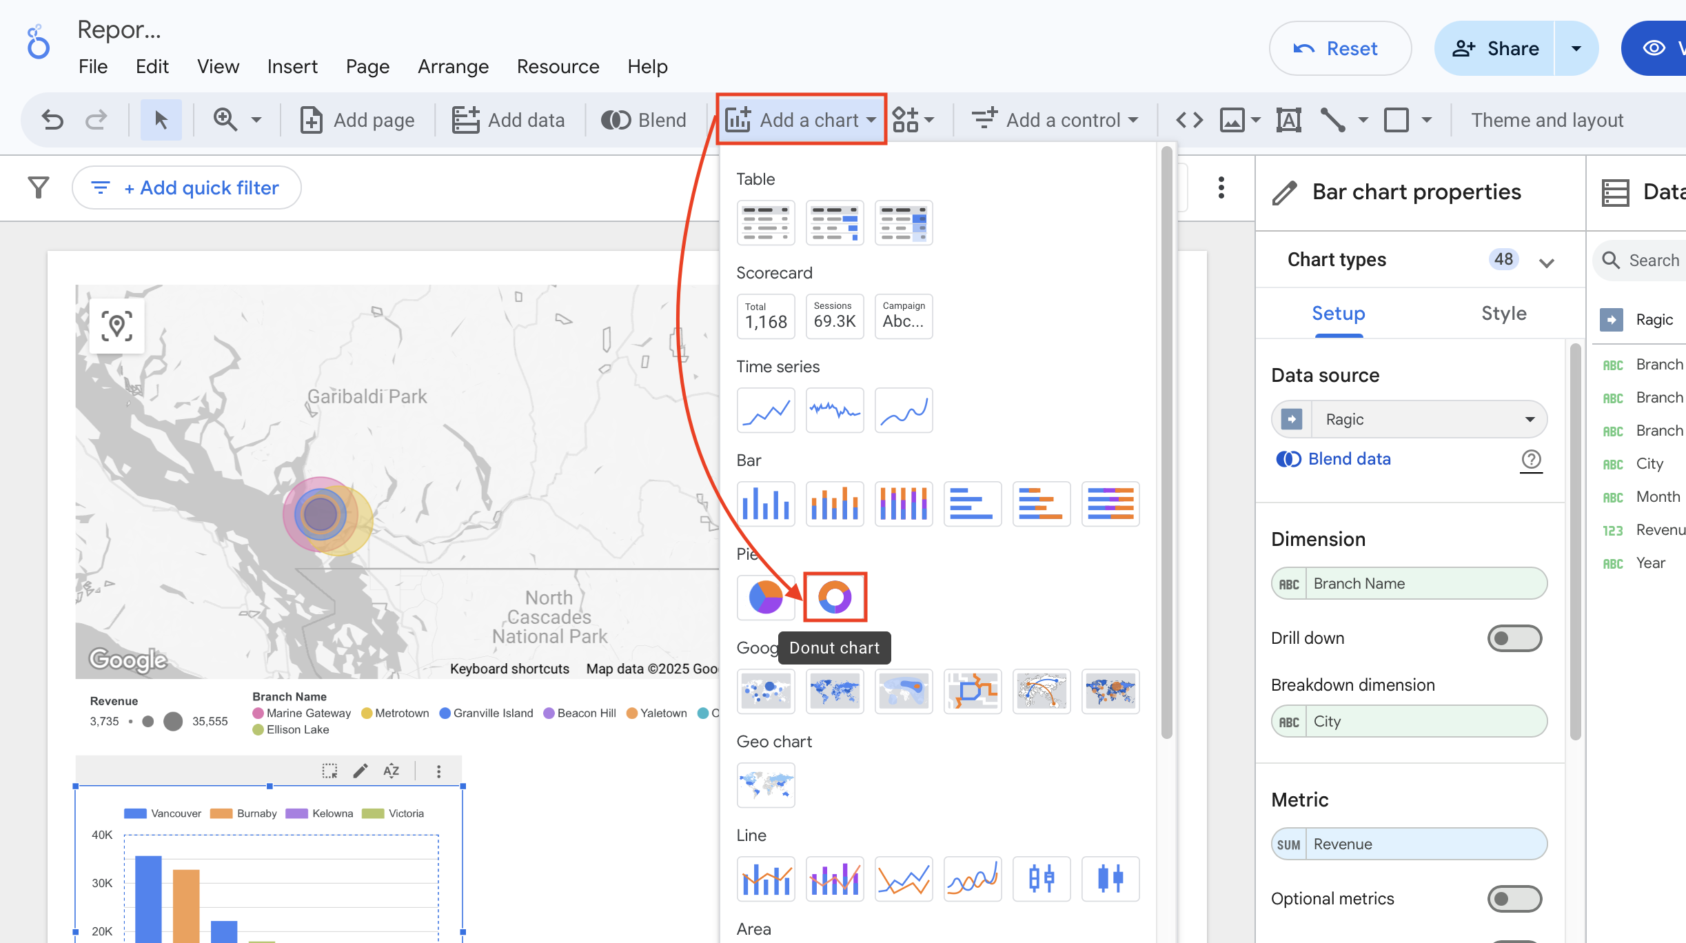1686x943 pixels.
Task: Choose the Pie chart icon
Action: click(x=766, y=597)
